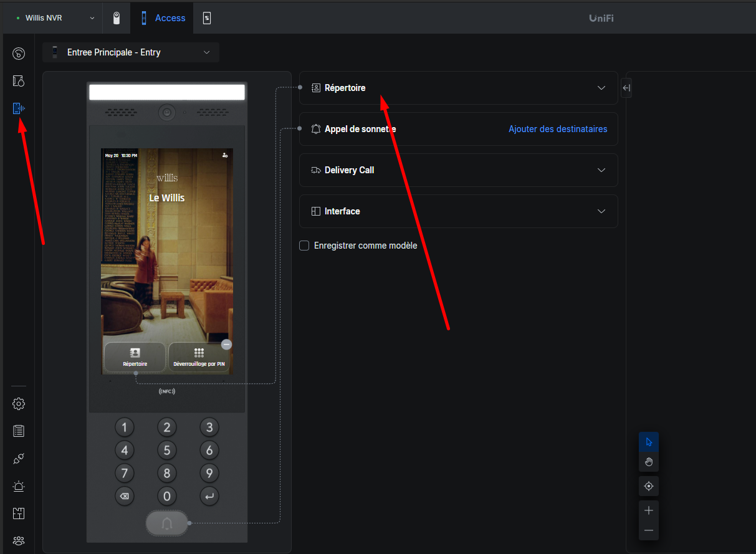Open the Willis NVR console dropdown
756x554 pixels.
(x=55, y=18)
